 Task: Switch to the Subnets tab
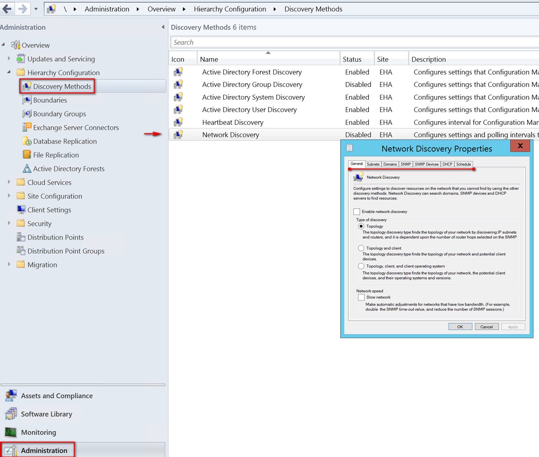[373, 164]
